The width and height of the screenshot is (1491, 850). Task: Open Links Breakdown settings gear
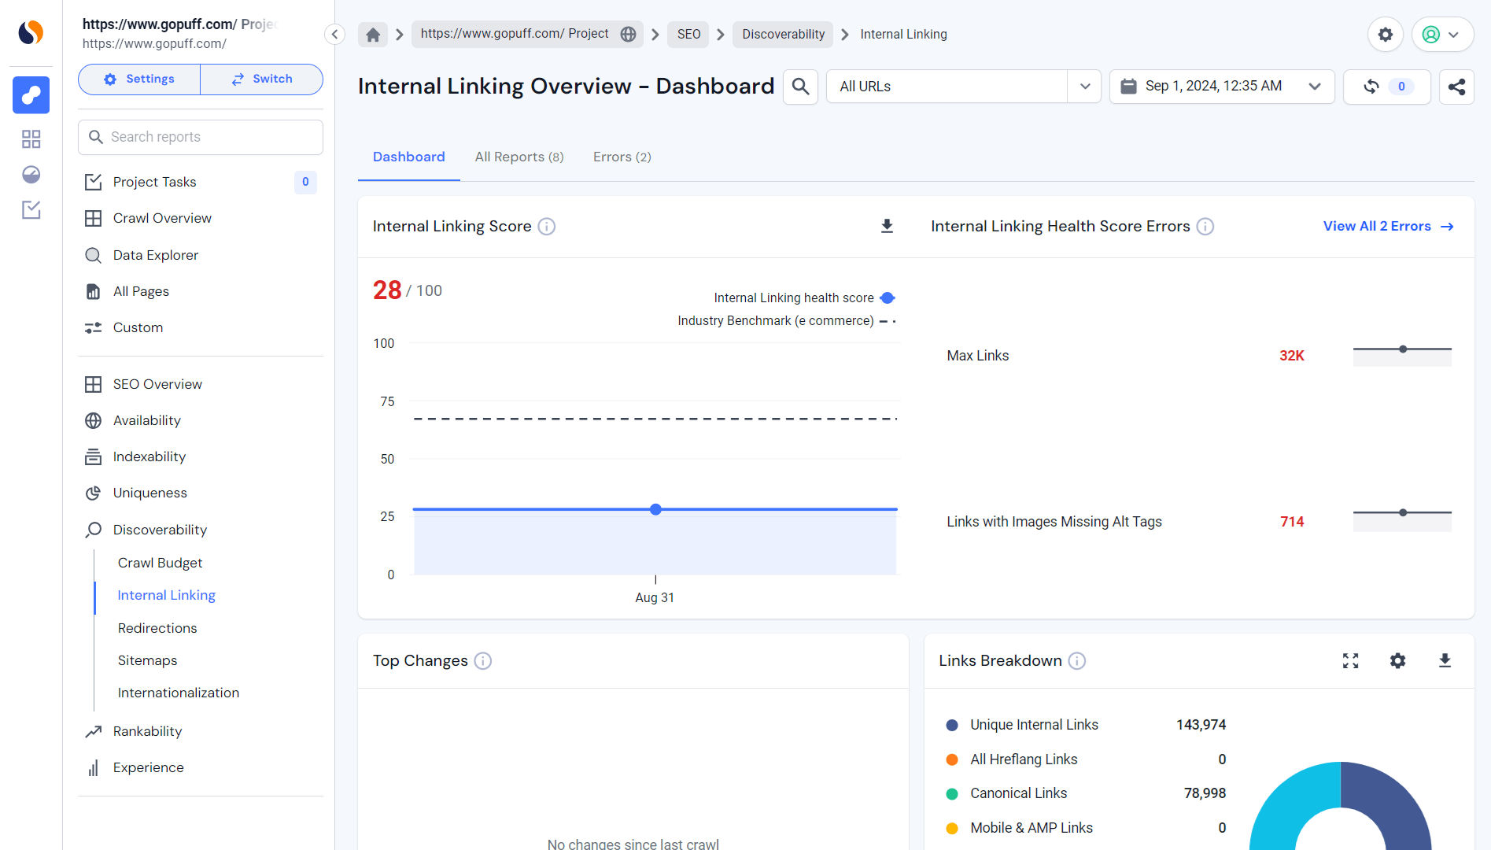1397,661
